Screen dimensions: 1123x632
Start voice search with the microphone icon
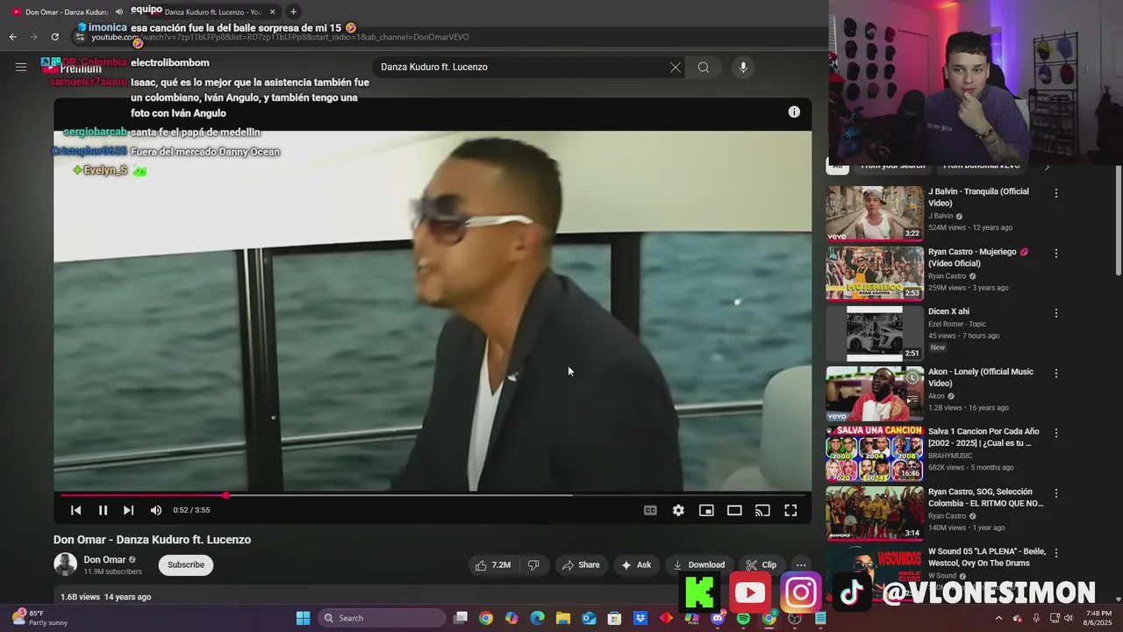coord(743,68)
